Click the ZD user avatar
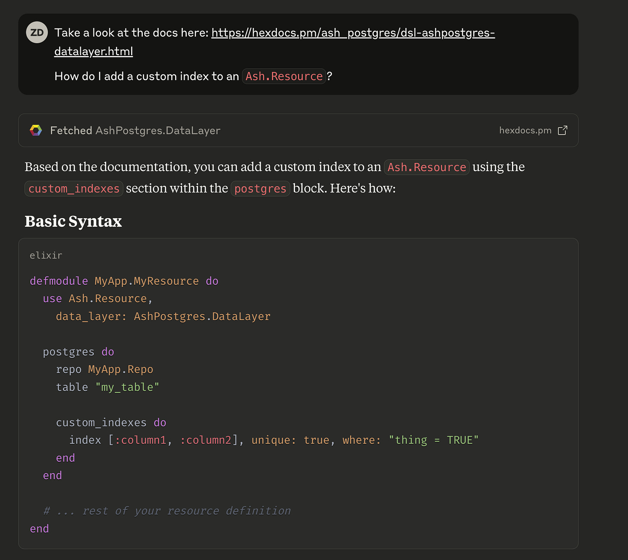Viewport: 628px width, 560px height. point(37,32)
